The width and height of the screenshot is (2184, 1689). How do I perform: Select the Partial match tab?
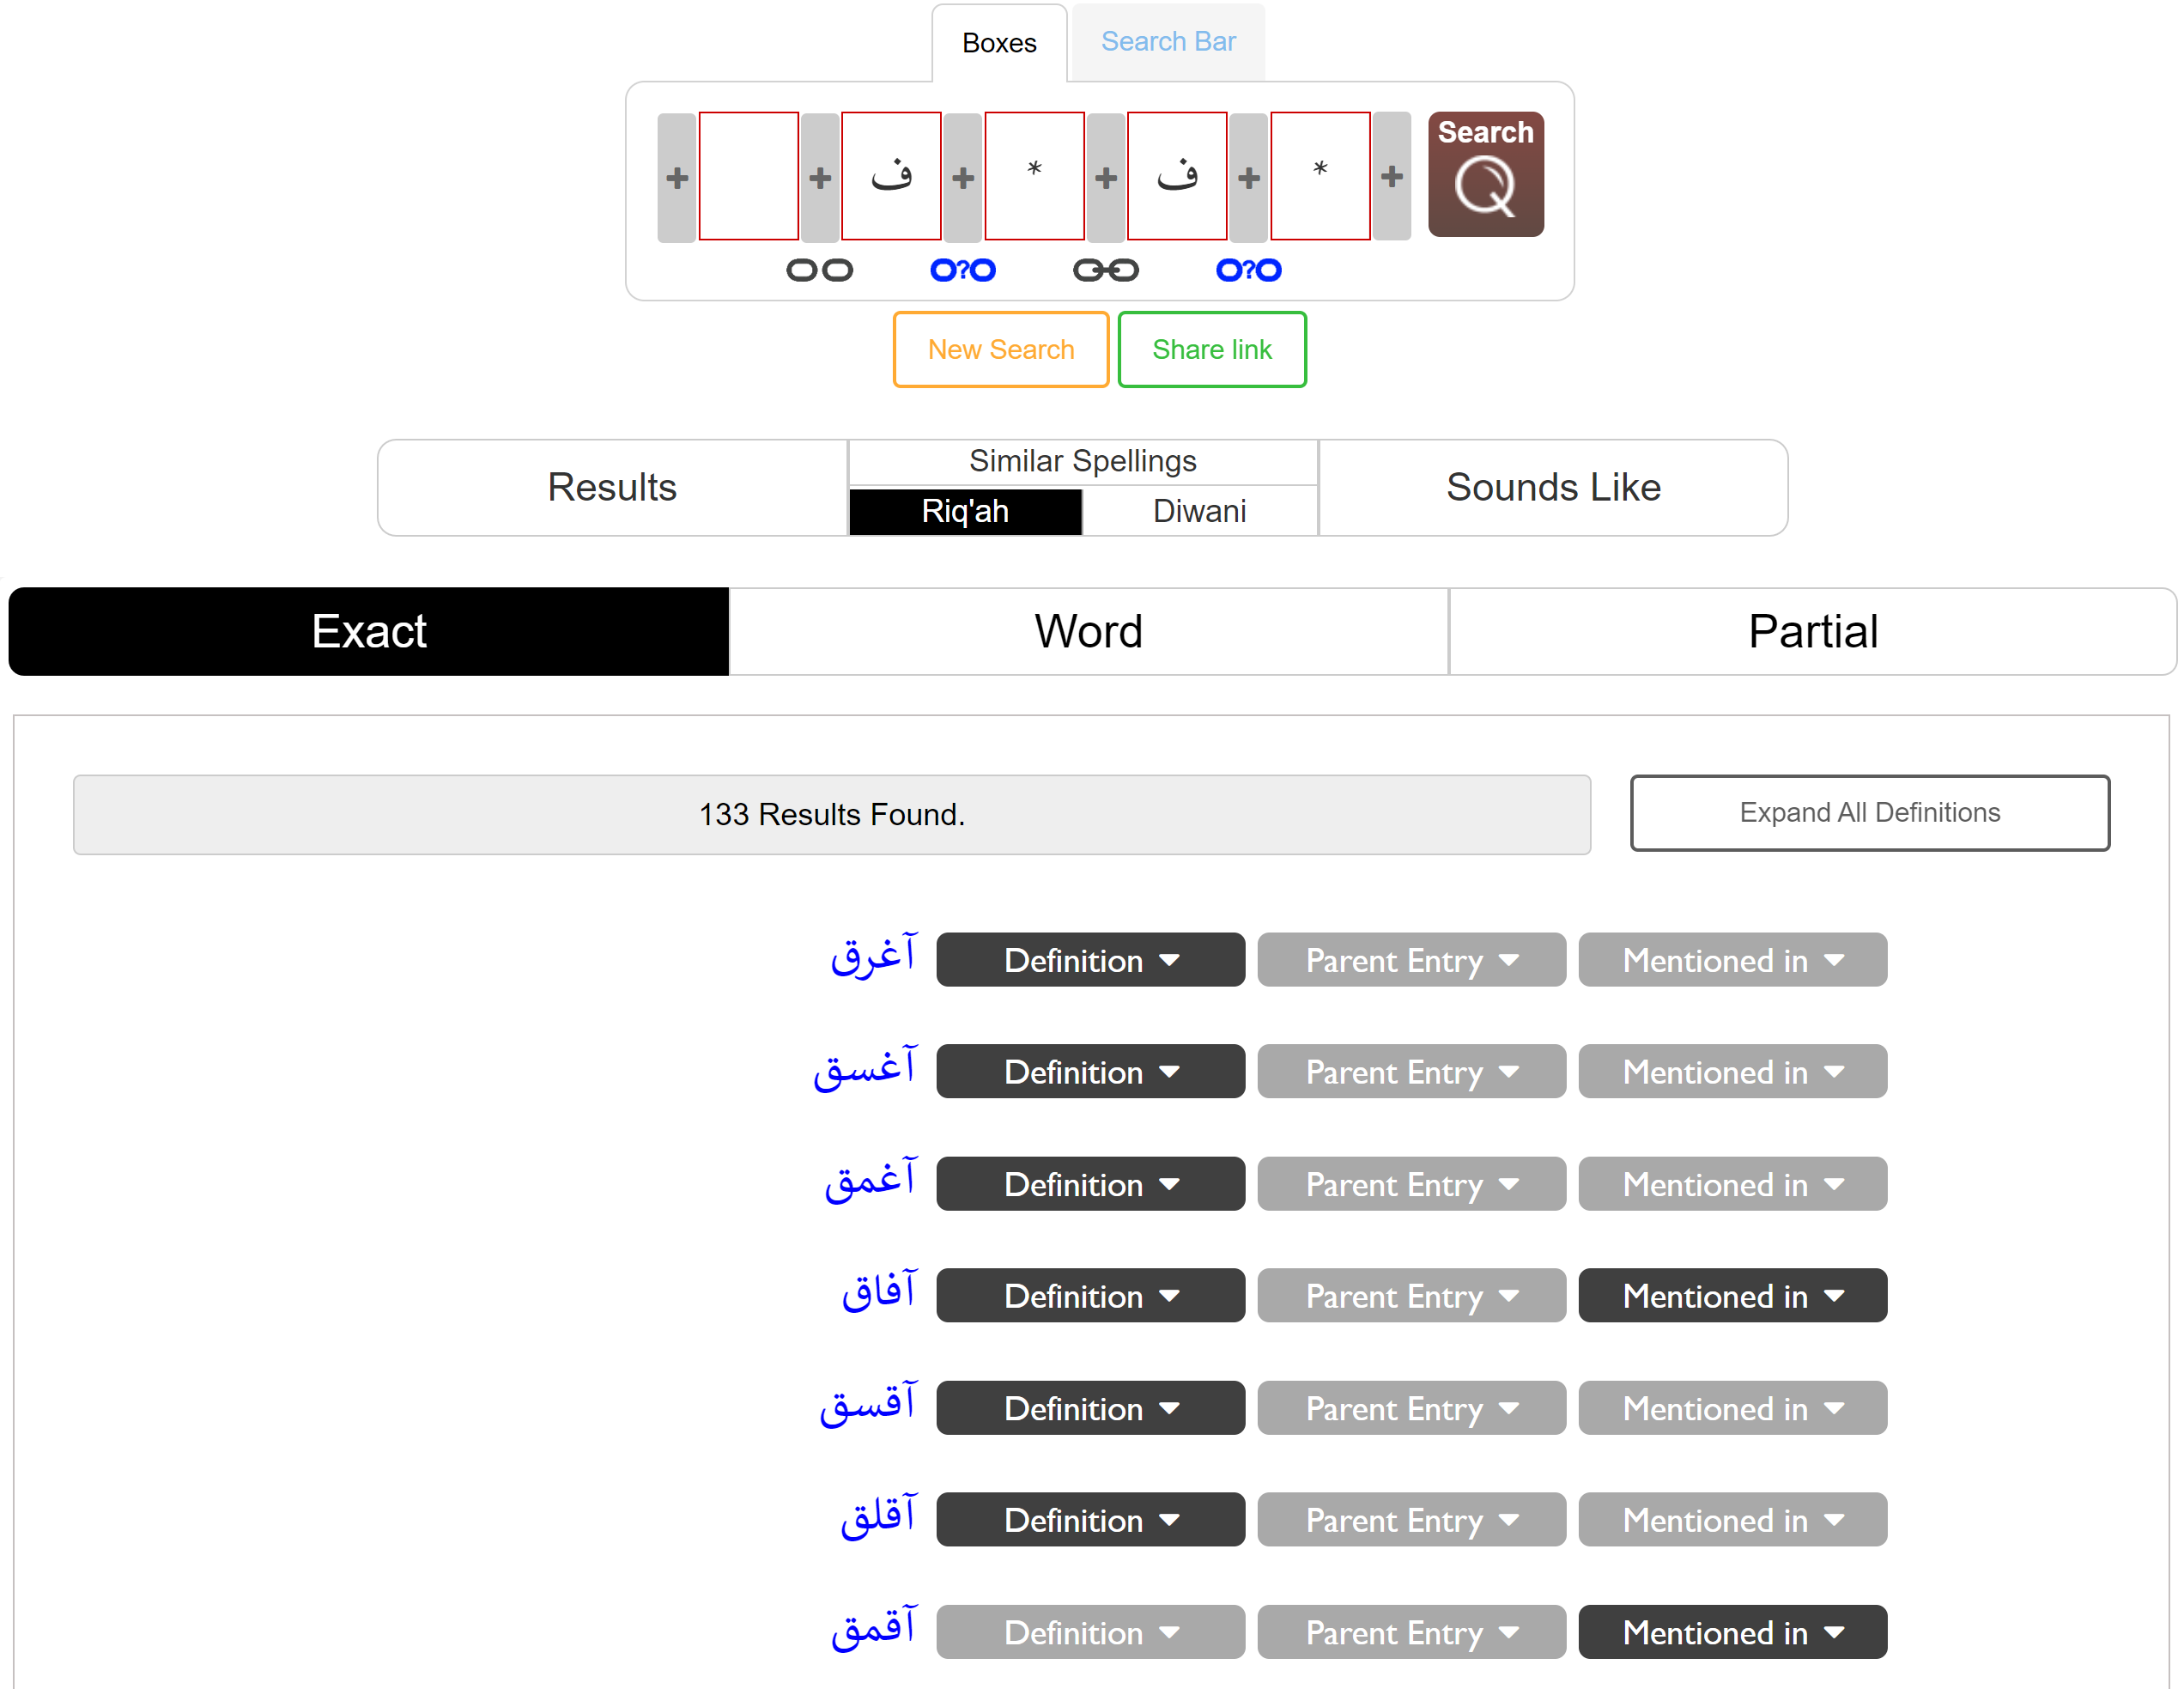click(x=1812, y=631)
